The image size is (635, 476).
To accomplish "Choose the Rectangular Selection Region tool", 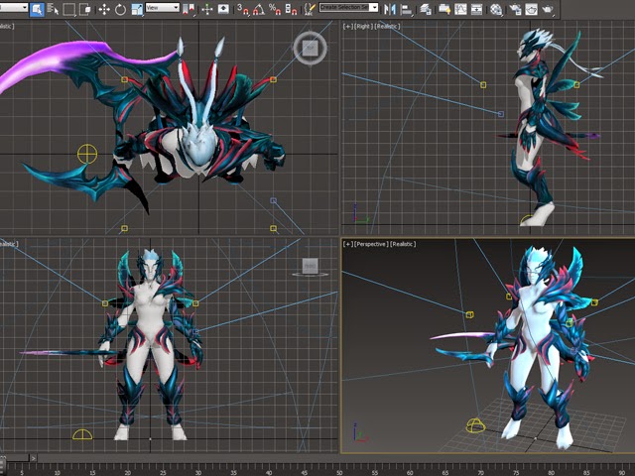I will click(x=69, y=9).
